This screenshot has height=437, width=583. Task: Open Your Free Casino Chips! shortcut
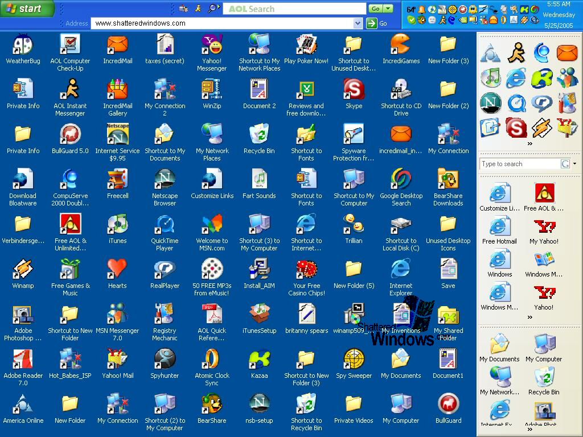[306, 277]
